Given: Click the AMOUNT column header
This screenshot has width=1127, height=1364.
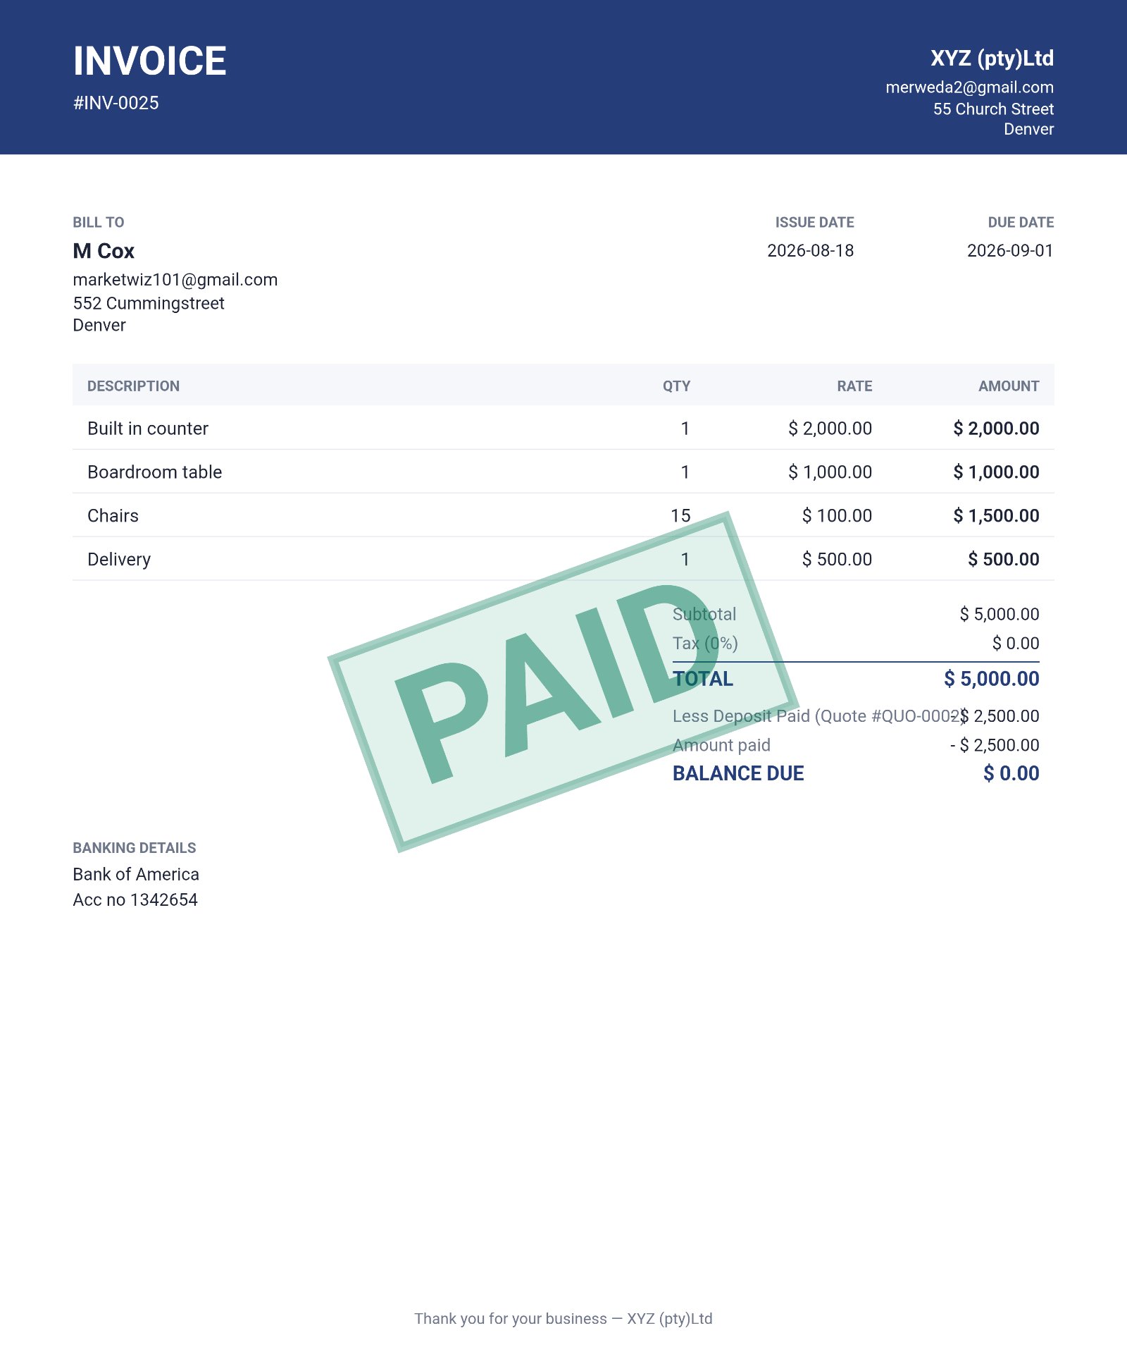Looking at the screenshot, I should [x=1009, y=386].
